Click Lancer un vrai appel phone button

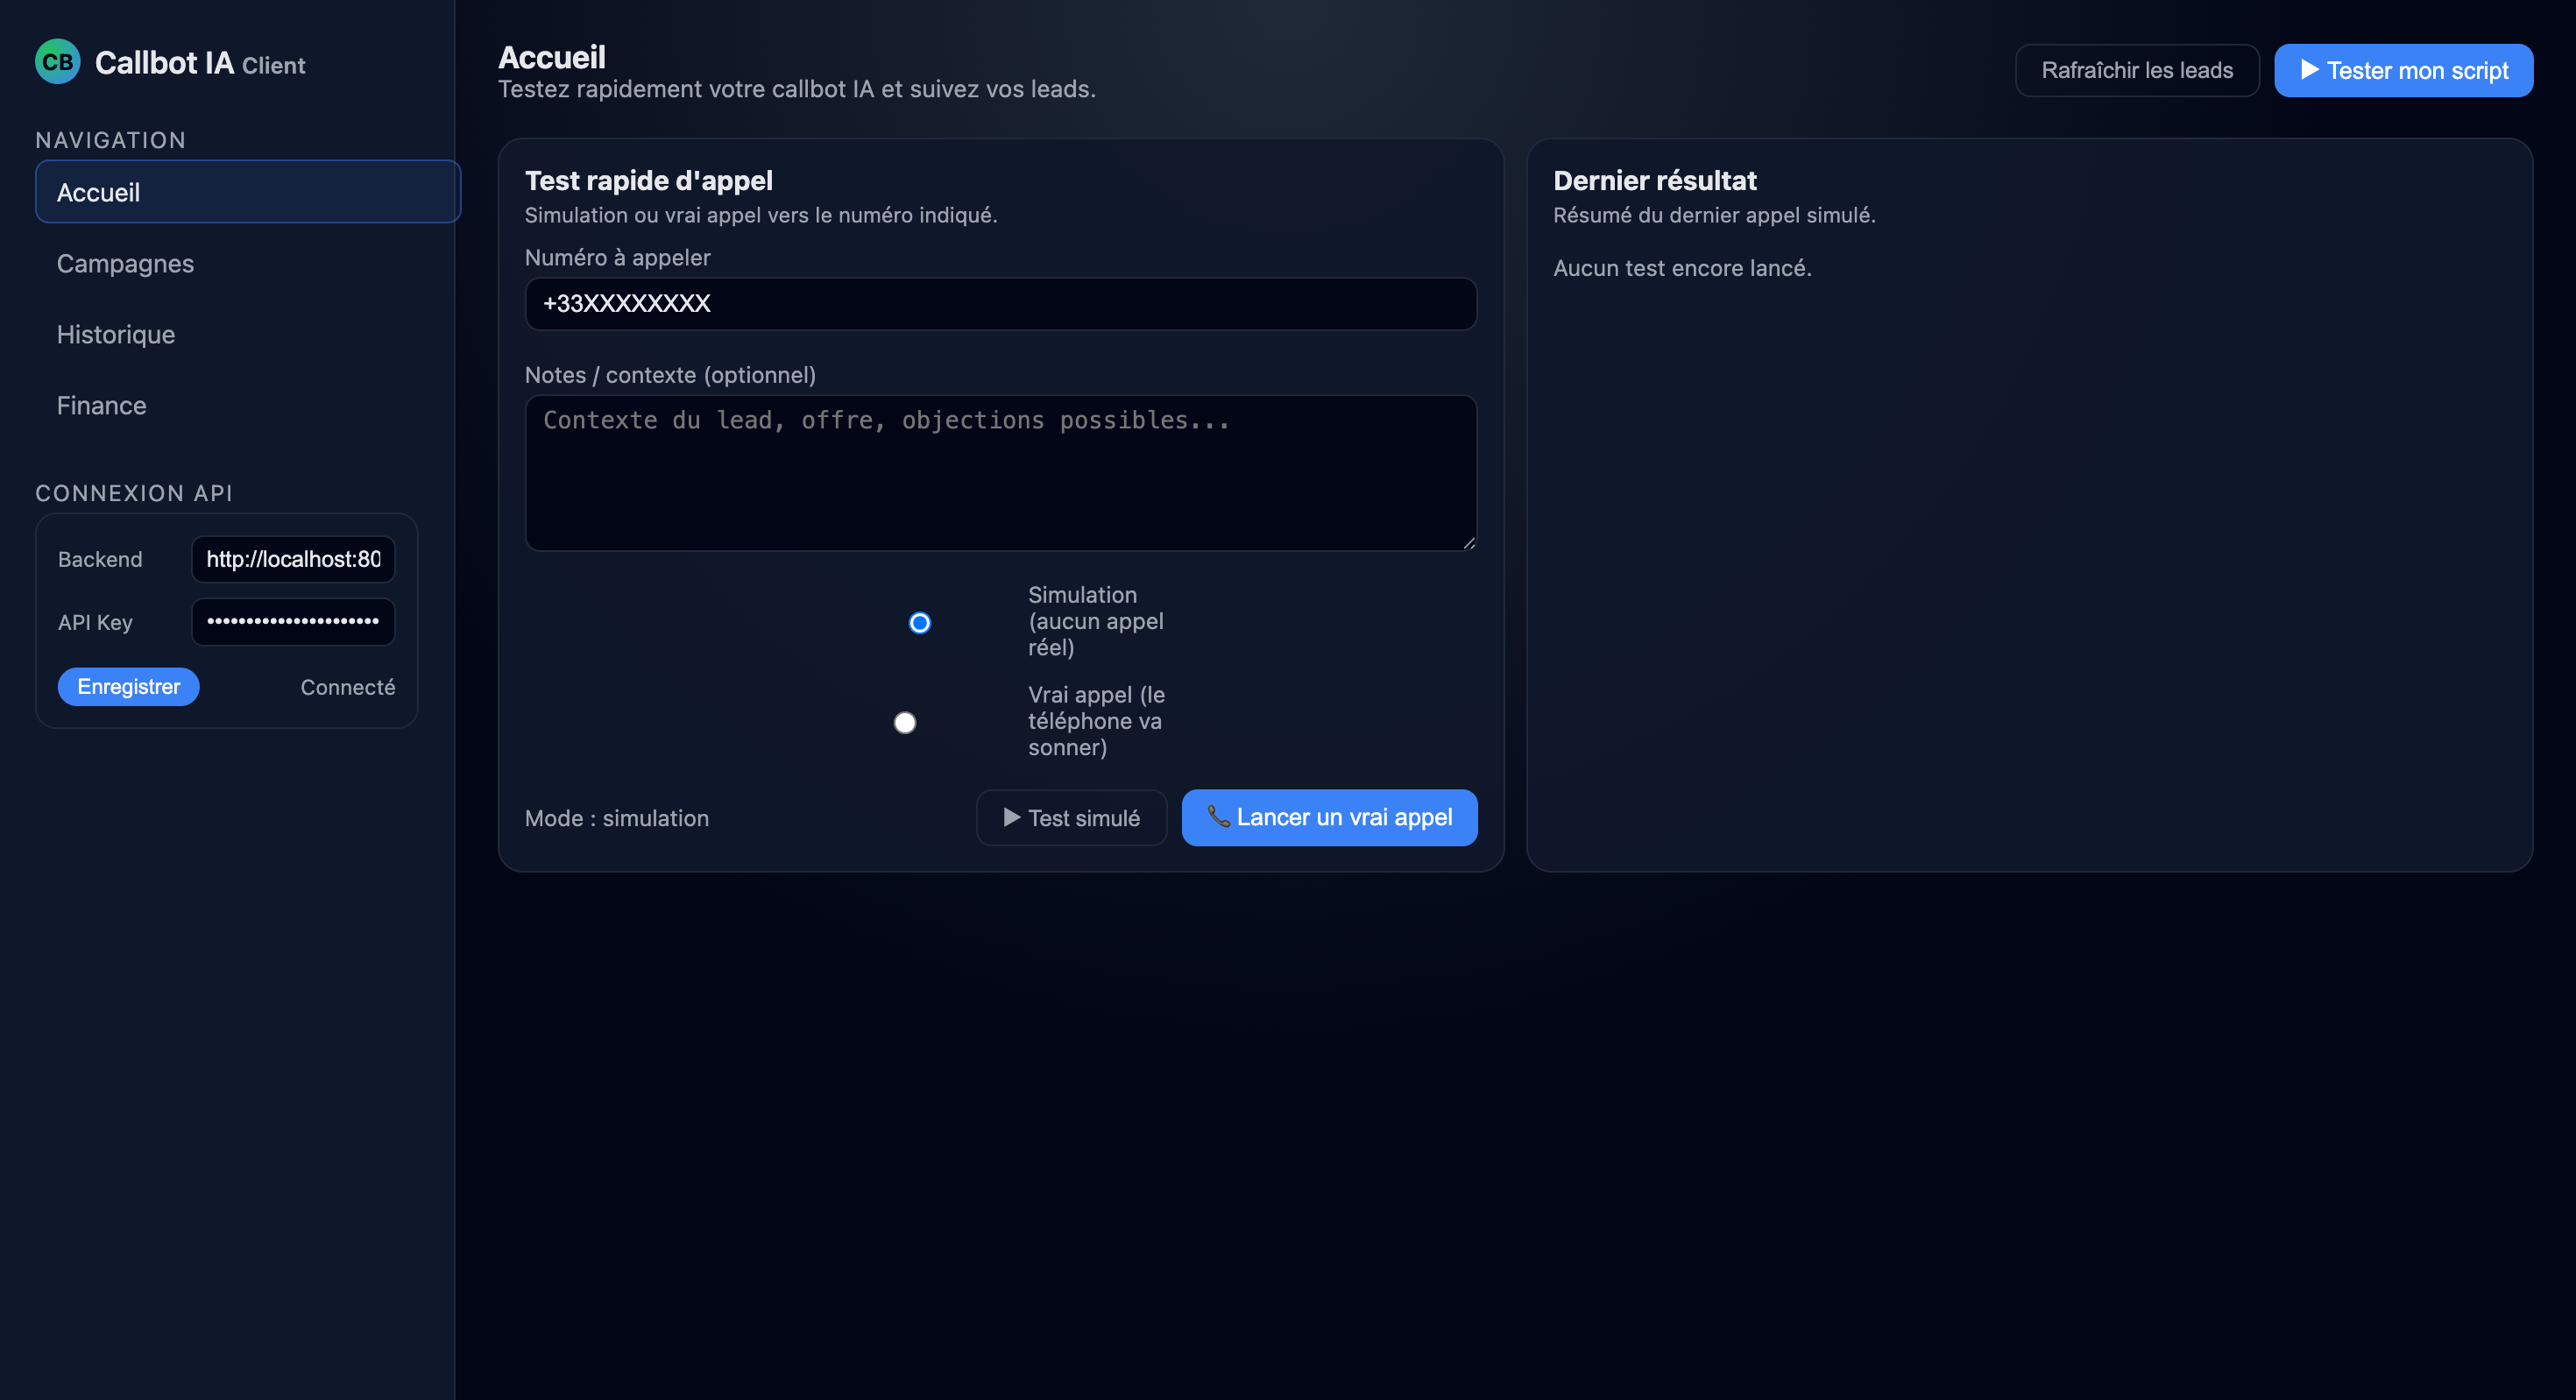[1329, 818]
